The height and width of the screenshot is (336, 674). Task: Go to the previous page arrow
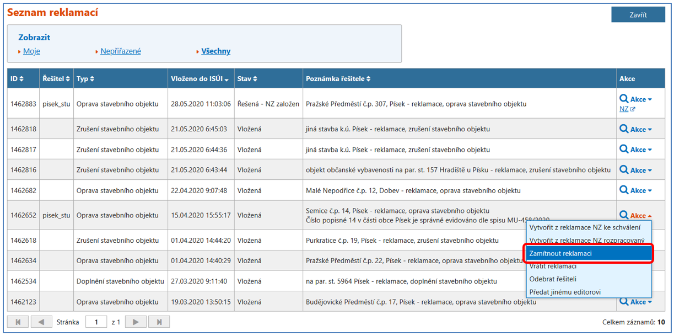tap(41, 322)
